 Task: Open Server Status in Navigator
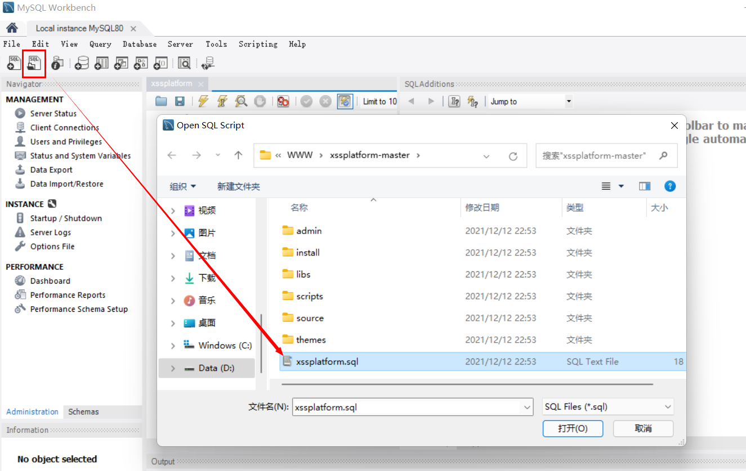coord(53,114)
